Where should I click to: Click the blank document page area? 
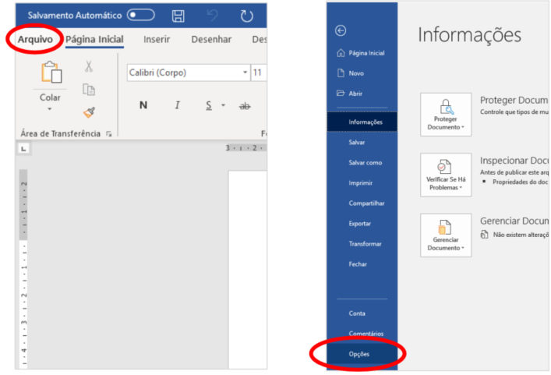click(x=247, y=270)
